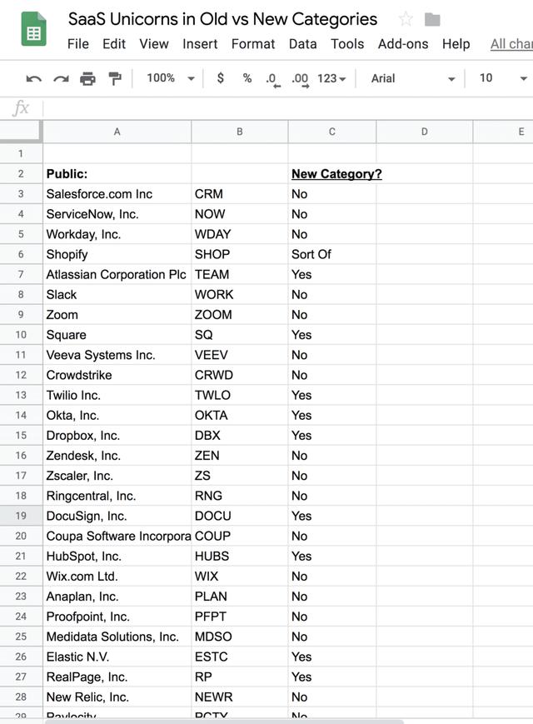Format selection as currency
This screenshot has height=724, width=533.
221,78
